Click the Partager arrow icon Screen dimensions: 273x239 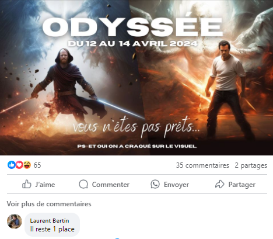[x=220, y=184]
